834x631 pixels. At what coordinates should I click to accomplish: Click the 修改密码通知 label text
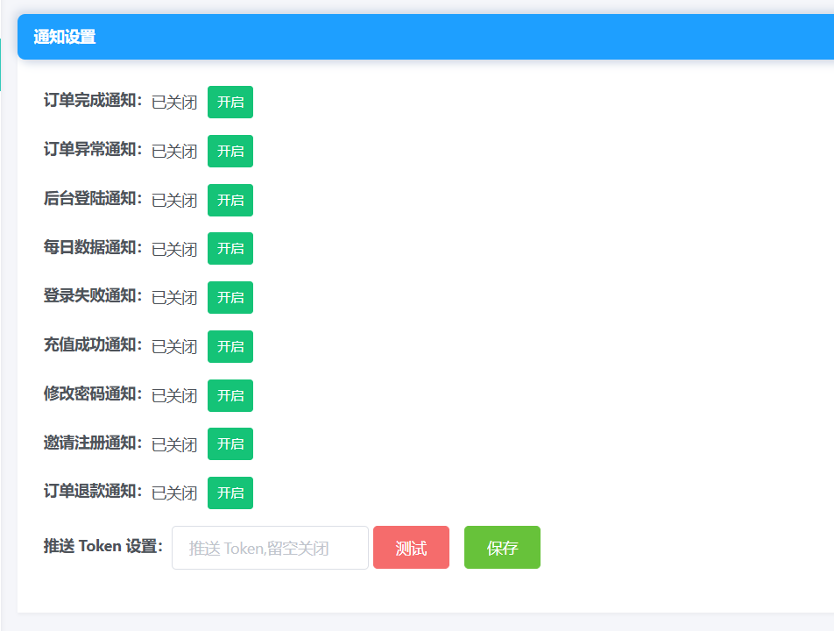point(92,394)
